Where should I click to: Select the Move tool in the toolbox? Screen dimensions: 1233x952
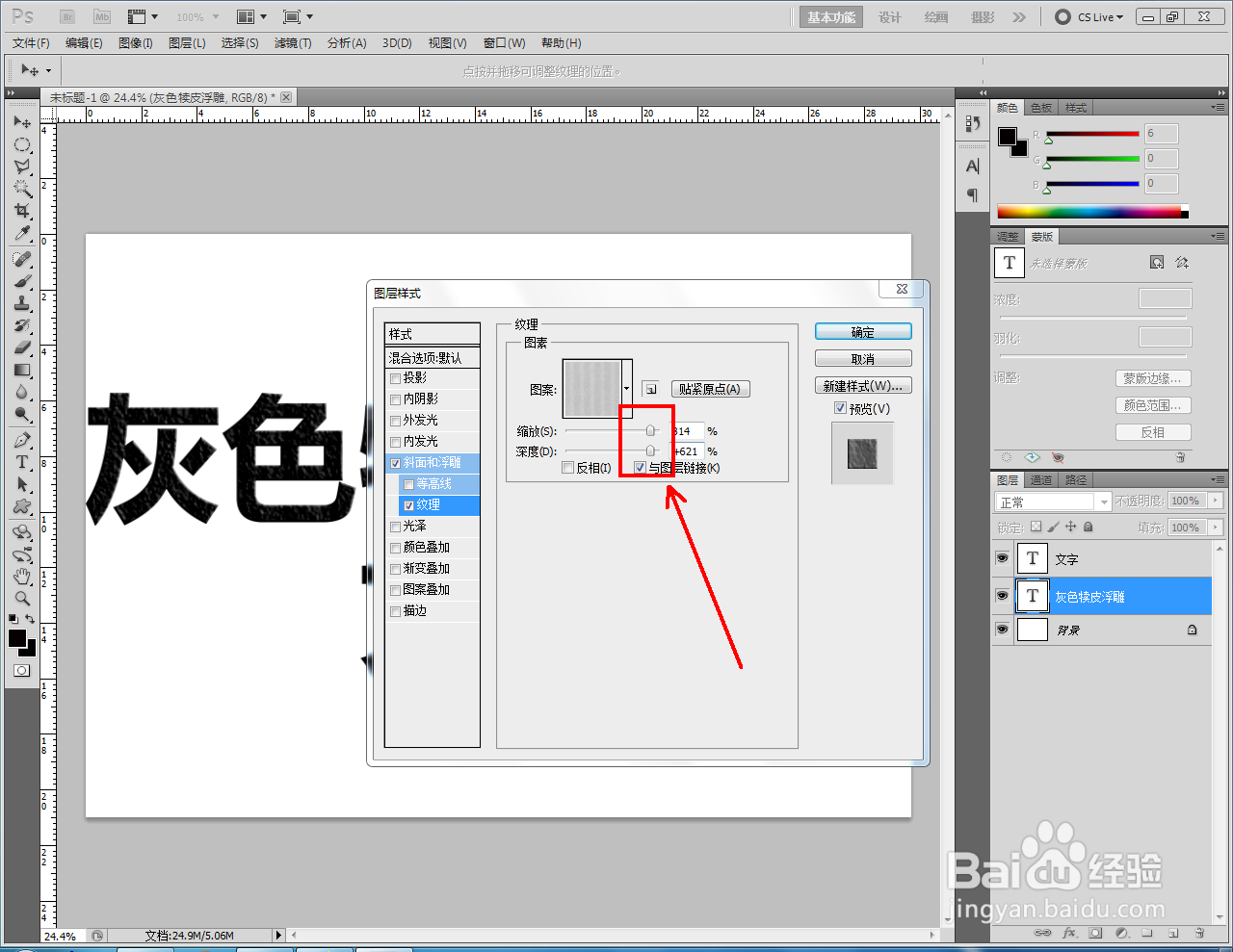(22, 122)
